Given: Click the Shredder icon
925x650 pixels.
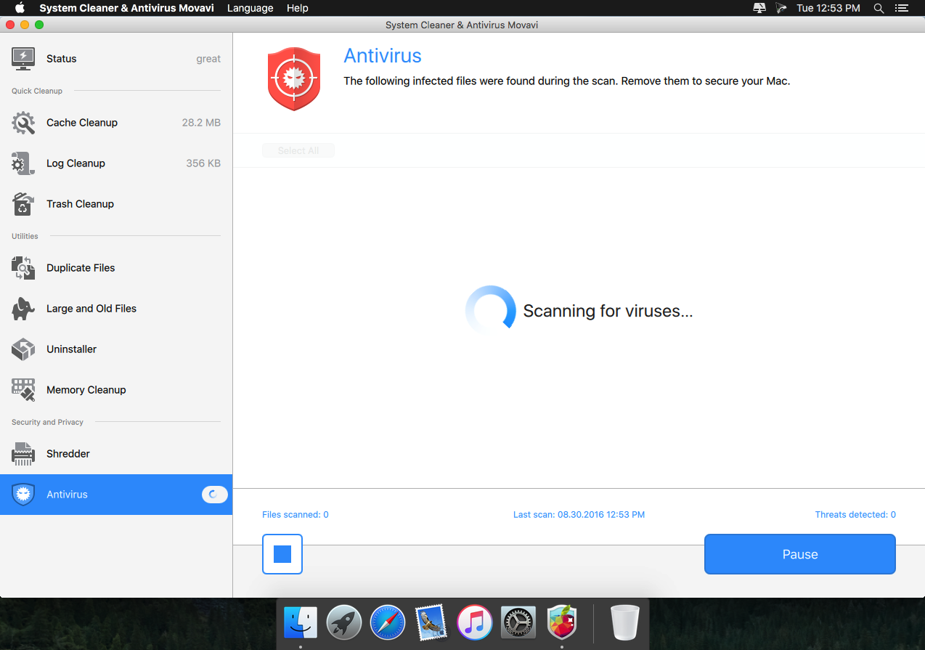Looking at the screenshot, I should pos(23,454).
